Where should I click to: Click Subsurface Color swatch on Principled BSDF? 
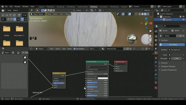[x=103, y=78]
